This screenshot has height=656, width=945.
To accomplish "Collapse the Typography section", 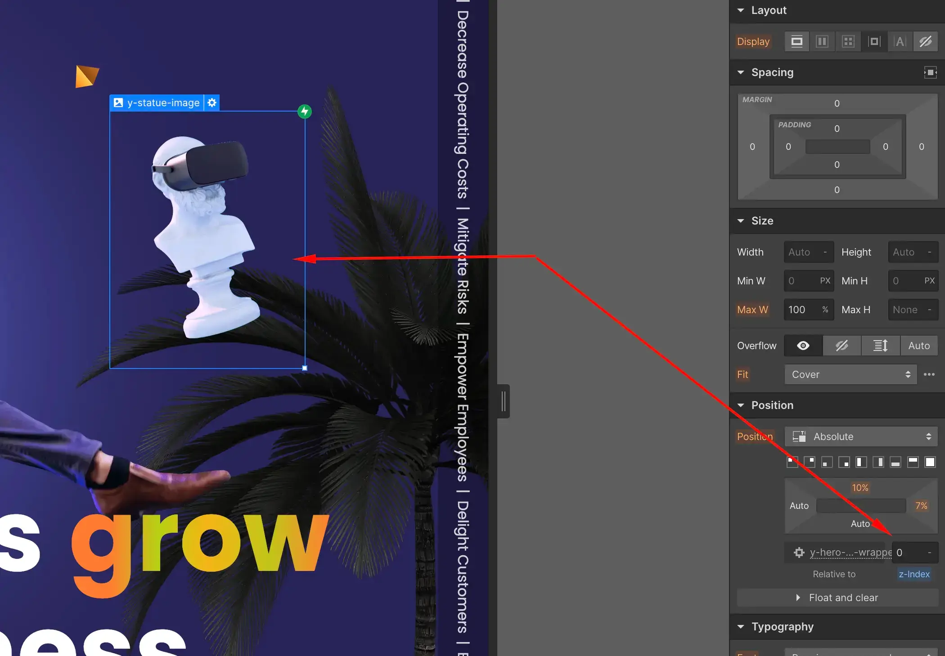I will pos(741,626).
